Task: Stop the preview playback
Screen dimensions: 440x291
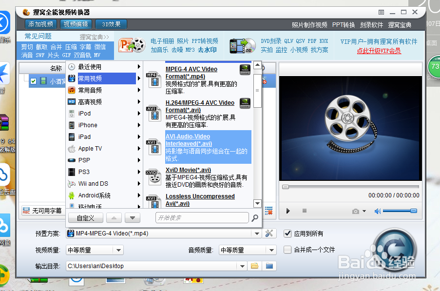Action: click(x=305, y=211)
